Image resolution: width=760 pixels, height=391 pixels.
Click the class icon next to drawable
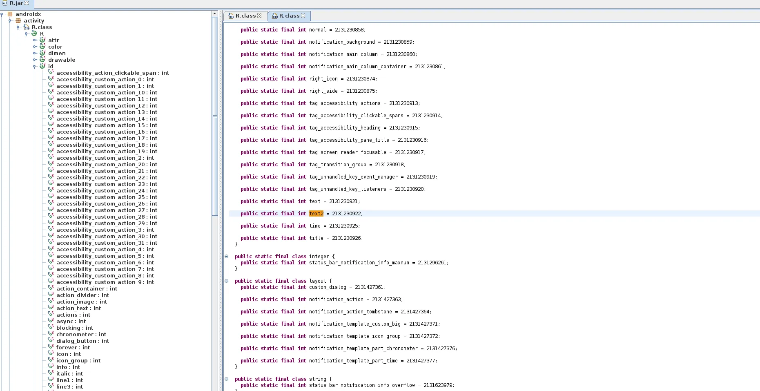click(x=42, y=60)
